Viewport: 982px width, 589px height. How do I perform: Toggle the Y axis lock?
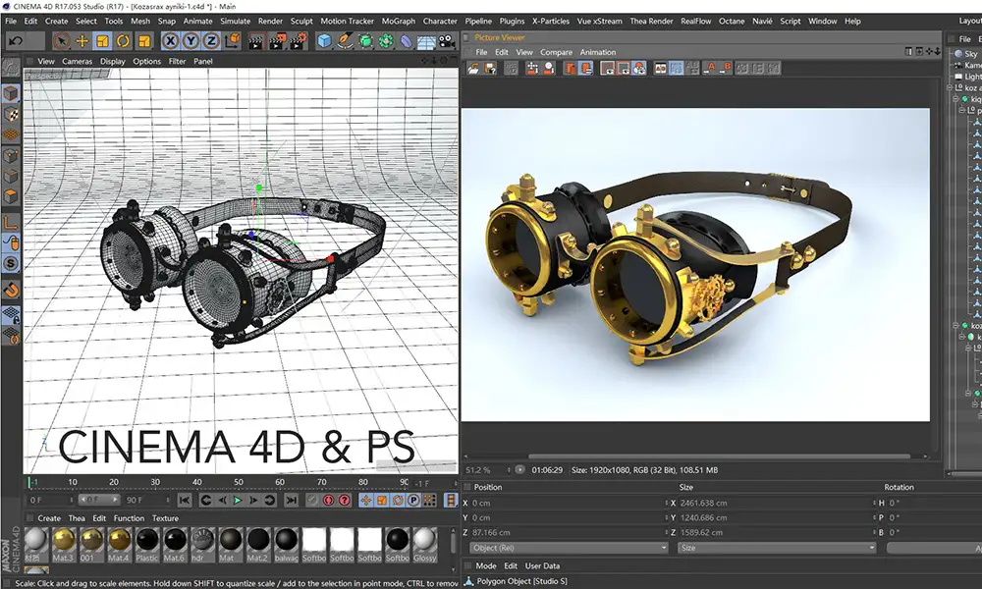[191, 41]
